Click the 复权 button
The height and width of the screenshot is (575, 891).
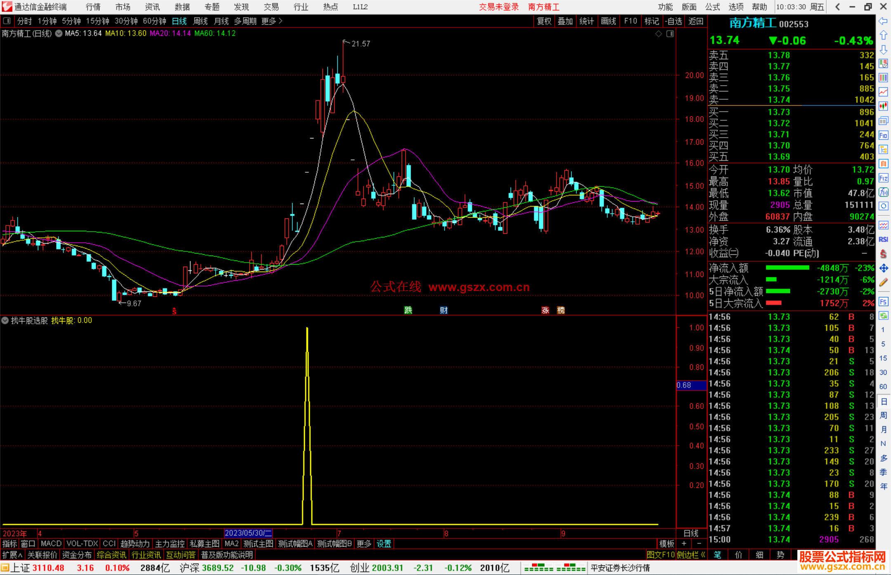click(544, 21)
